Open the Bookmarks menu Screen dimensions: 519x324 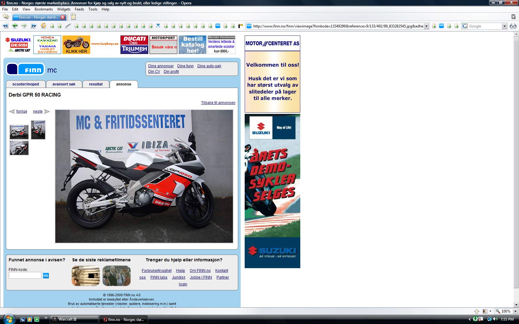[x=44, y=9]
